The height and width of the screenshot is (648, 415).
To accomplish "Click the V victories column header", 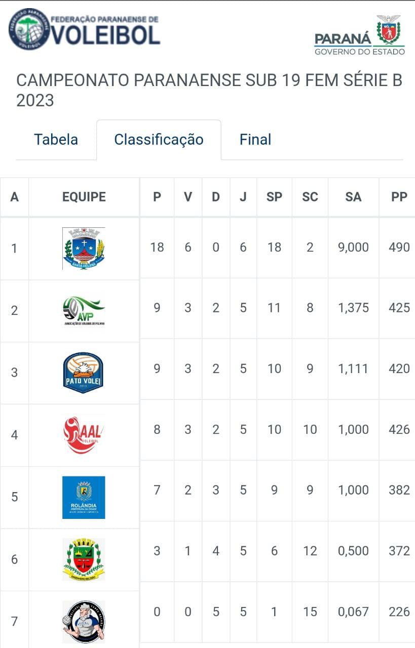I will pos(188,197).
